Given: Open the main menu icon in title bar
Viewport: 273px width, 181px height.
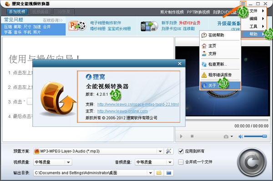Looking at the screenshot, I should (243, 4).
